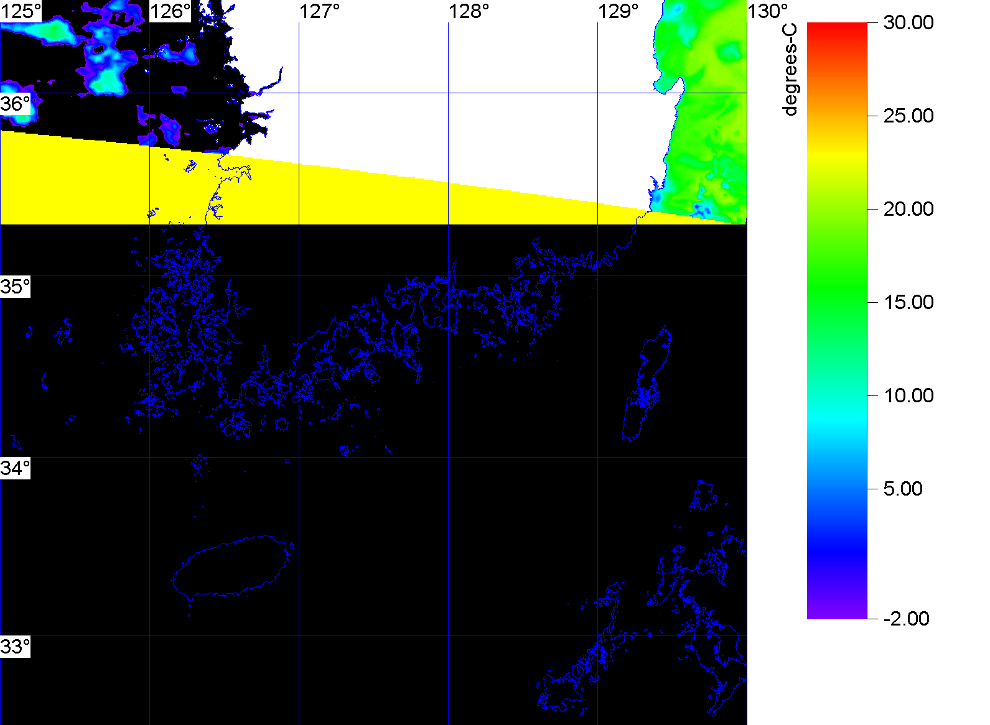The width and height of the screenshot is (990, 725).
Task: Click the elongated island near 129°
Action: point(647,384)
